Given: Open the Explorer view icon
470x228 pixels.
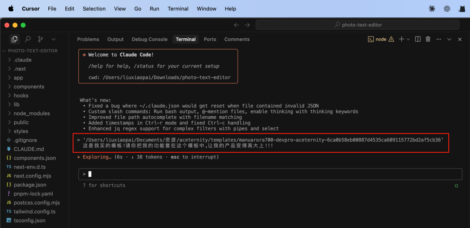Looking at the screenshot, I should point(14,39).
